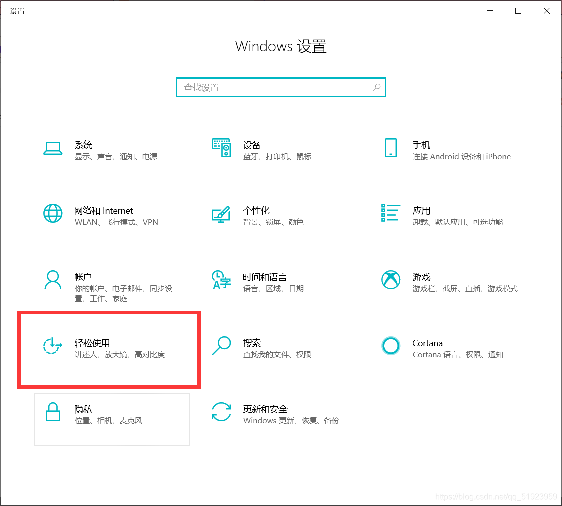Click the globe icon for 网络和 Internet
The height and width of the screenshot is (506, 562).
point(53,214)
